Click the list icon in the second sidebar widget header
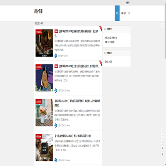Viewport: 166px width, 166px height. tap(105, 53)
